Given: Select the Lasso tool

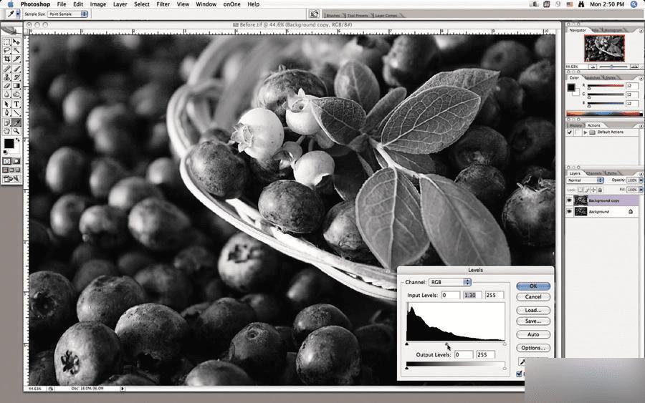Looking at the screenshot, I should point(6,50).
